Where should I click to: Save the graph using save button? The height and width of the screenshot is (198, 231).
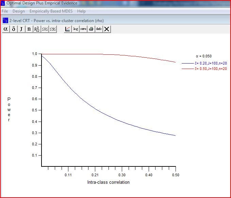click(x=83, y=29)
